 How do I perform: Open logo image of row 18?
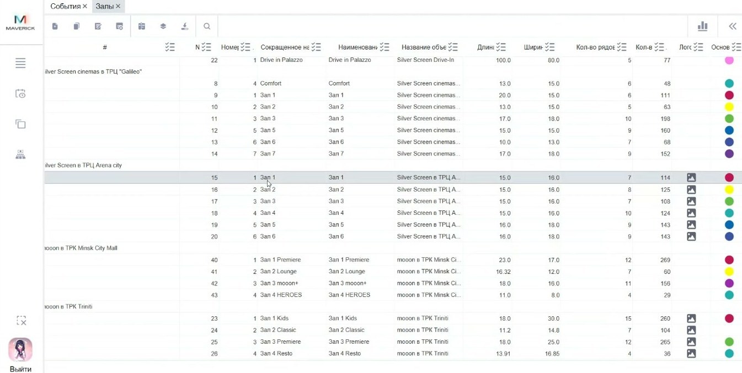691,213
